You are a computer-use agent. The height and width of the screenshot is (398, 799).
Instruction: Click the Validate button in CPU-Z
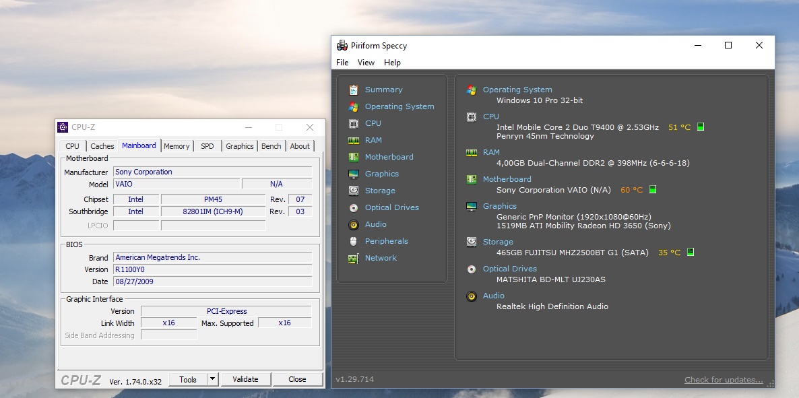click(x=245, y=379)
